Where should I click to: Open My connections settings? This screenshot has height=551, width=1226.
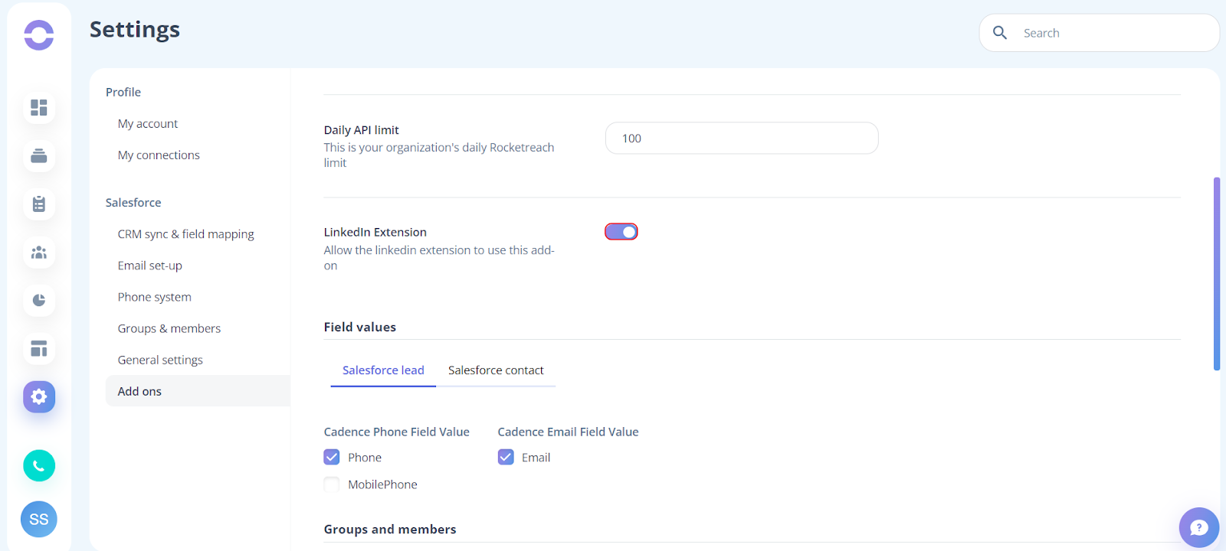tap(159, 155)
